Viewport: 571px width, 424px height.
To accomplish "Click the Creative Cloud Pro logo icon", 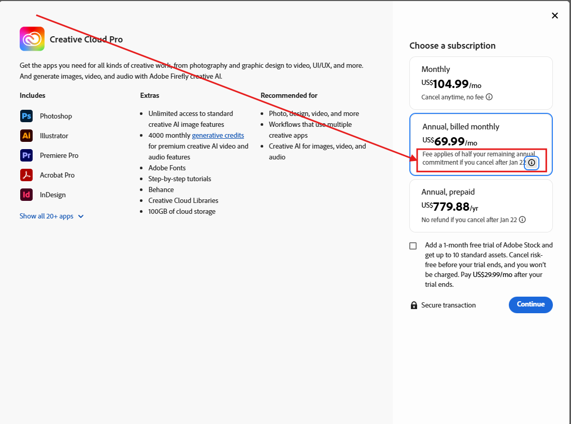I will click(32, 39).
